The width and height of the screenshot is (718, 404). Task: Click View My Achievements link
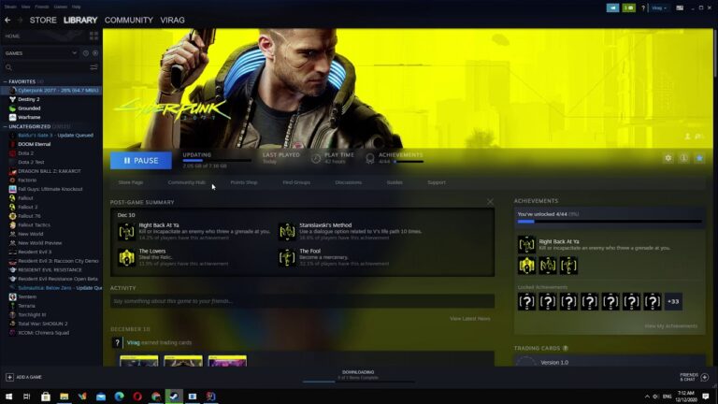671,326
